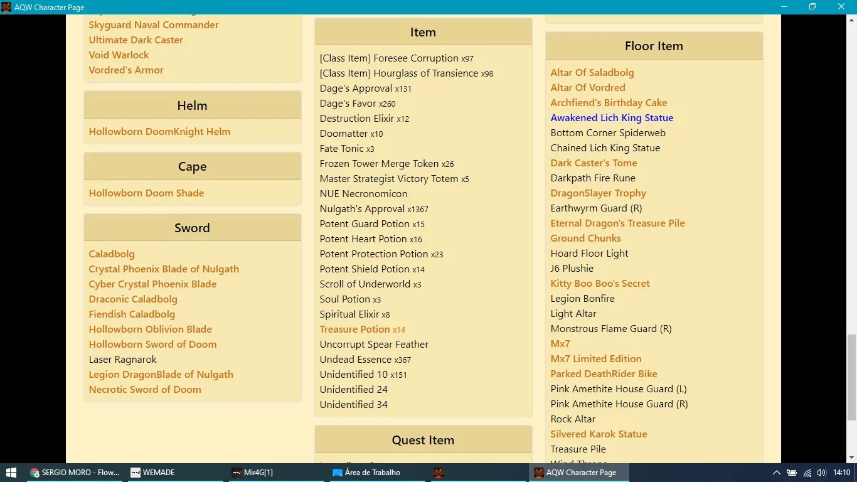This screenshot has height=482, width=857.
Task: Open Hollowborn Sword of Doom link
Action: [152, 345]
